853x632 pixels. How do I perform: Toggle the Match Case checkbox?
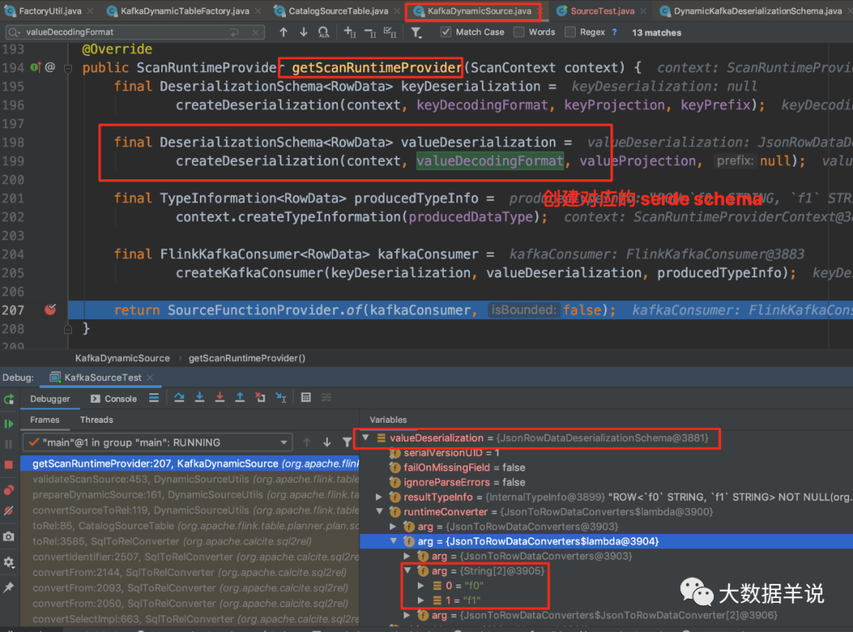click(x=446, y=32)
